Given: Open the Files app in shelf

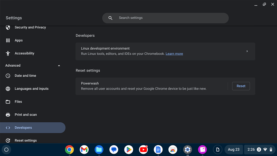Looking at the screenshot, I should coord(99,150).
